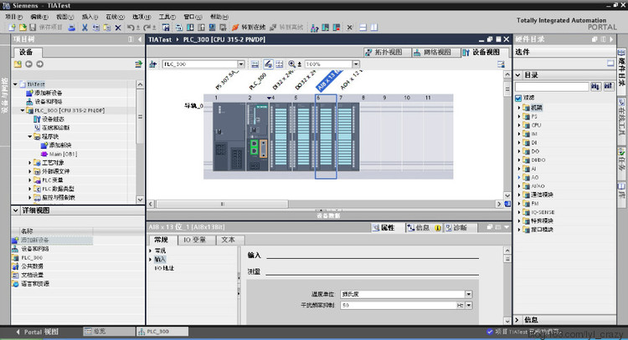Screen dimensions: 628x340
Task: Click the back arrow icon in project tree
Action: (x=28, y=64)
